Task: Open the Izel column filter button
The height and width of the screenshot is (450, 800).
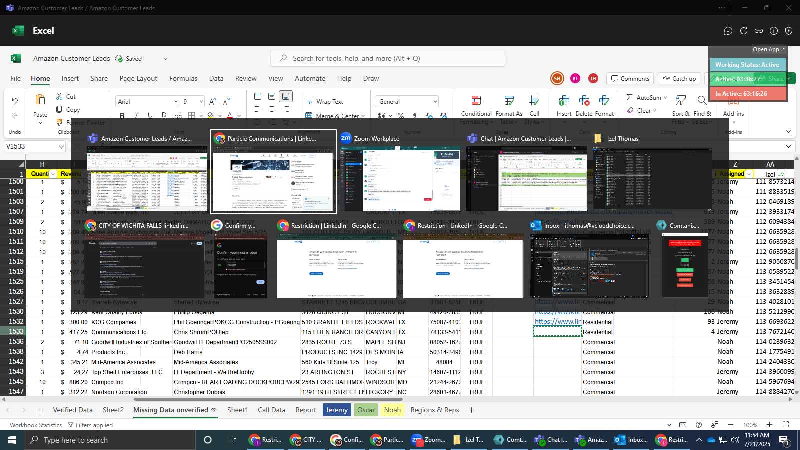Action: [781, 174]
